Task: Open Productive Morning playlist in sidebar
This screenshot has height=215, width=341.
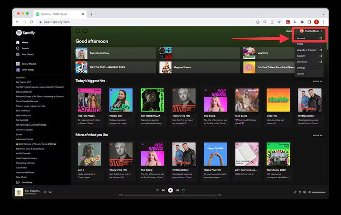Action: point(25,163)
